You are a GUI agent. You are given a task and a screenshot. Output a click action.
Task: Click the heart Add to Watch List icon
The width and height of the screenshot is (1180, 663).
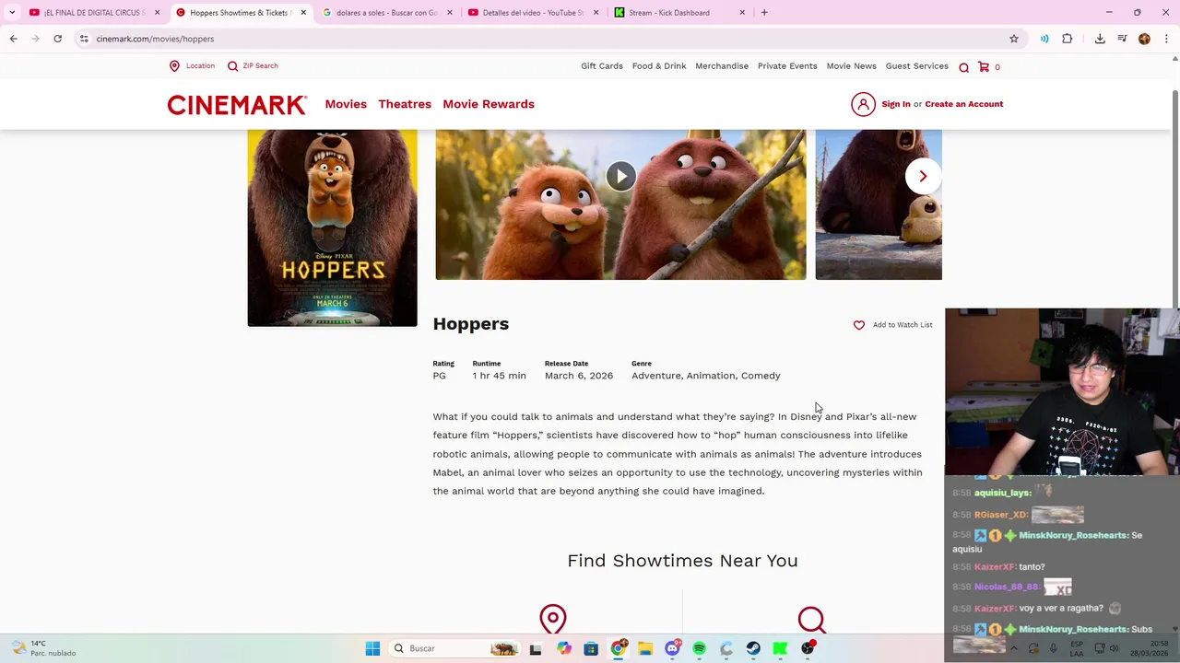point(859,325)
